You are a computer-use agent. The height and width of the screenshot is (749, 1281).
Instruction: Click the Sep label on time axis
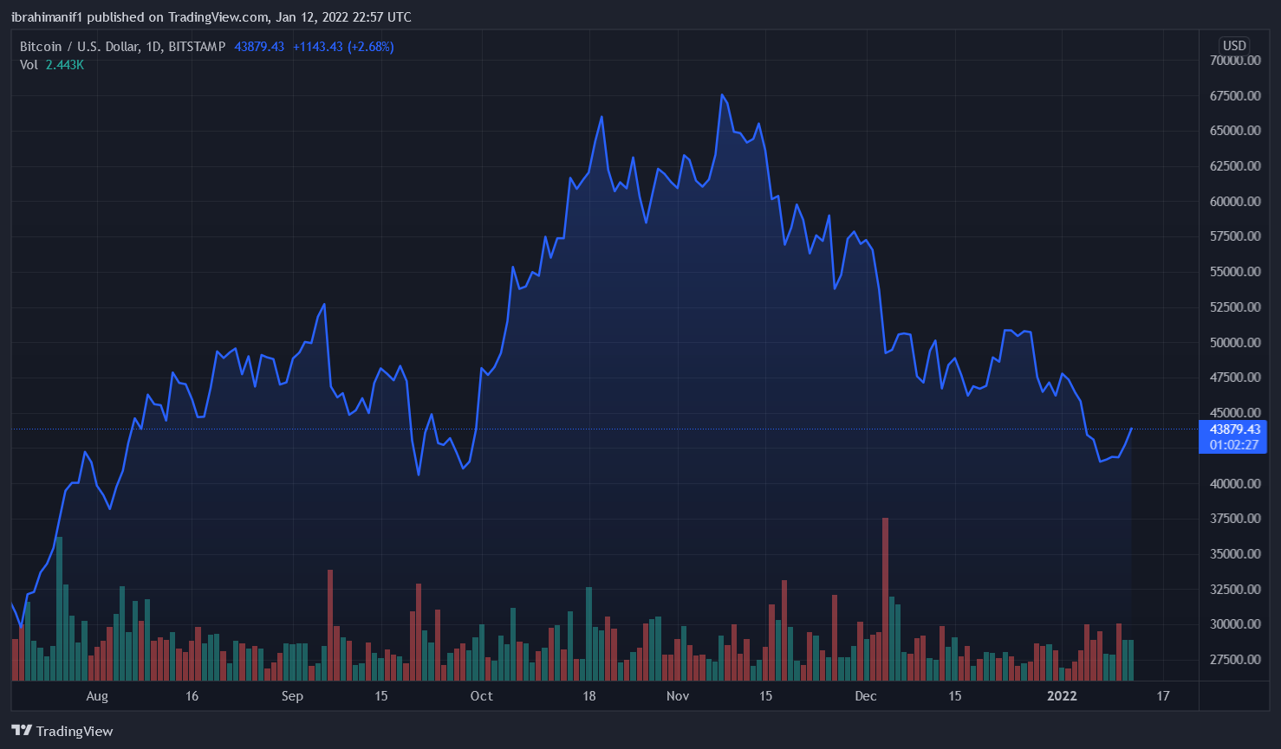(x=292, y=696)
